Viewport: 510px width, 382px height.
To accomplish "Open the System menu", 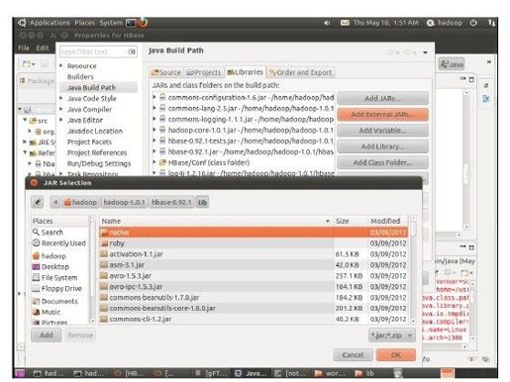I will tap(111, 23).
